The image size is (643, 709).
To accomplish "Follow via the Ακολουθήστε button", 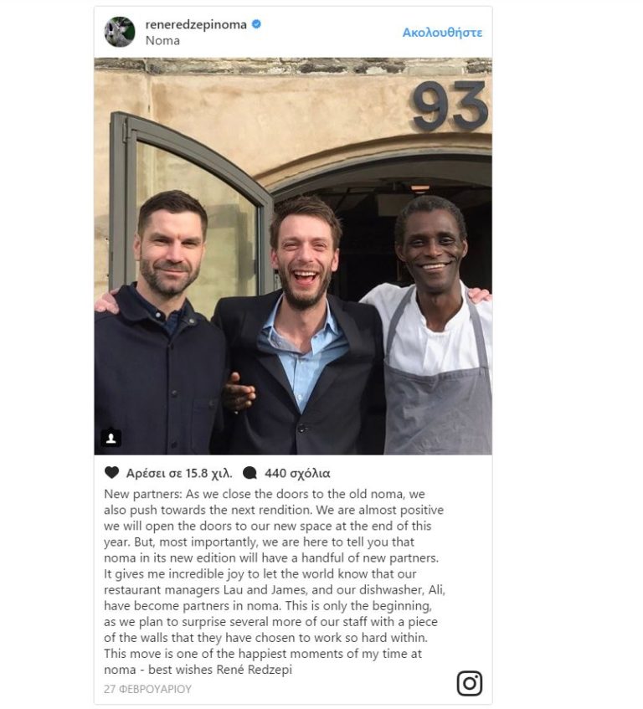I will (442, 33).
